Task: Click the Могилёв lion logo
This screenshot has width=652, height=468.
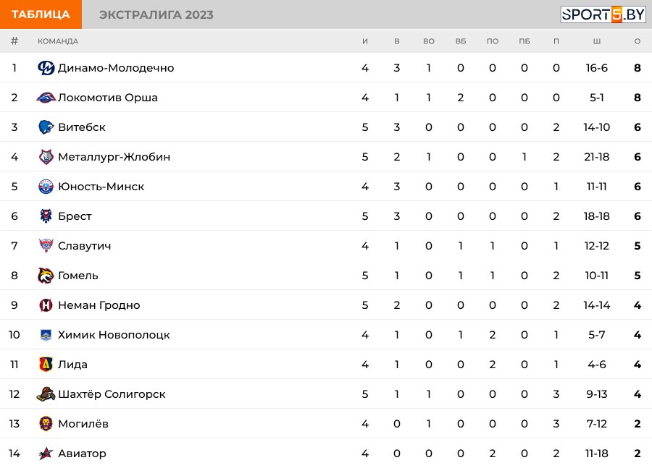Action: 46,424
